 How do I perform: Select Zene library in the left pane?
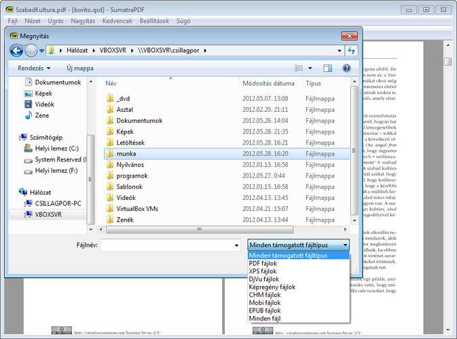(37, 115)
